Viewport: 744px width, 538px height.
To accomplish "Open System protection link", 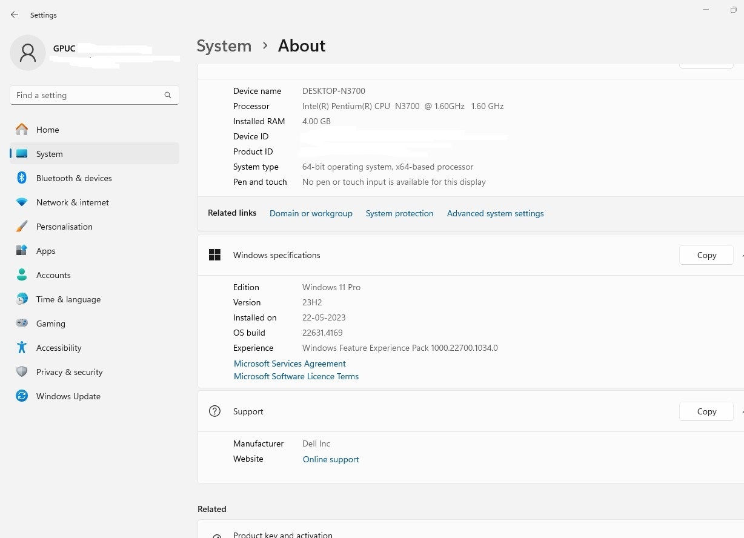I will (400, 213).
